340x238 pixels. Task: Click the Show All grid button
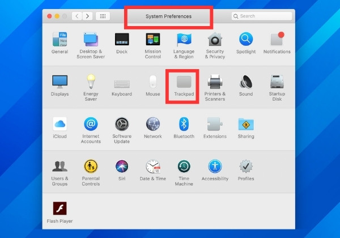pos(103,16)
